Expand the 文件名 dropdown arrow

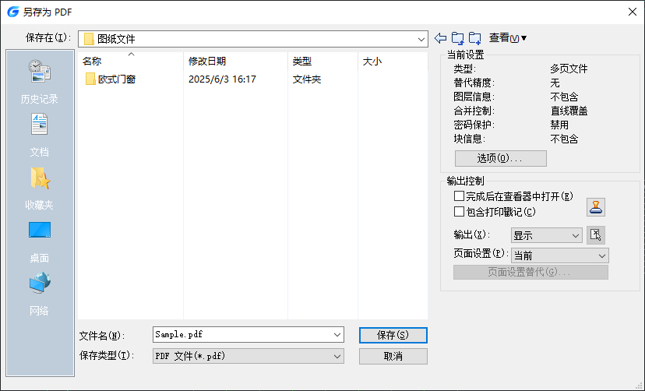click(337, 335)
